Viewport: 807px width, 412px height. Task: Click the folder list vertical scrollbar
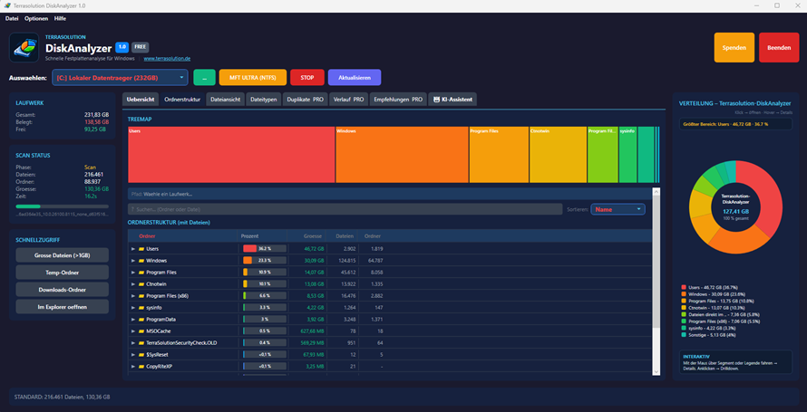coord(656,281)
